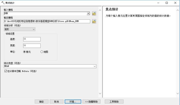
Task: Open the 环境... (Environments) button
Action: (73, 102)
